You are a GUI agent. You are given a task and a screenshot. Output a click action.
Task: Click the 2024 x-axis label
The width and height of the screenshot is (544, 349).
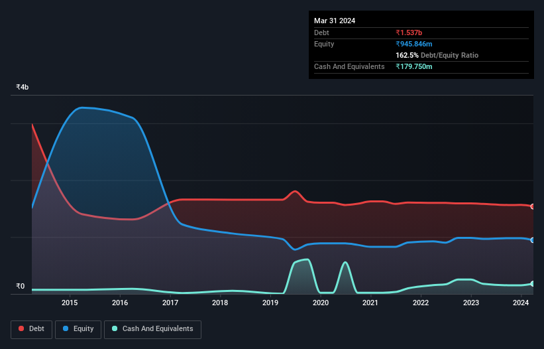coord(521,303)
